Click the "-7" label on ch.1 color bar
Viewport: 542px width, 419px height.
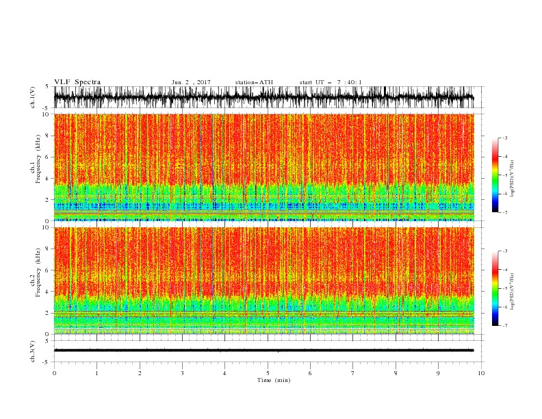[505, 212]
